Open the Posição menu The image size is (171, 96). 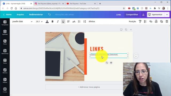point(133,21)
